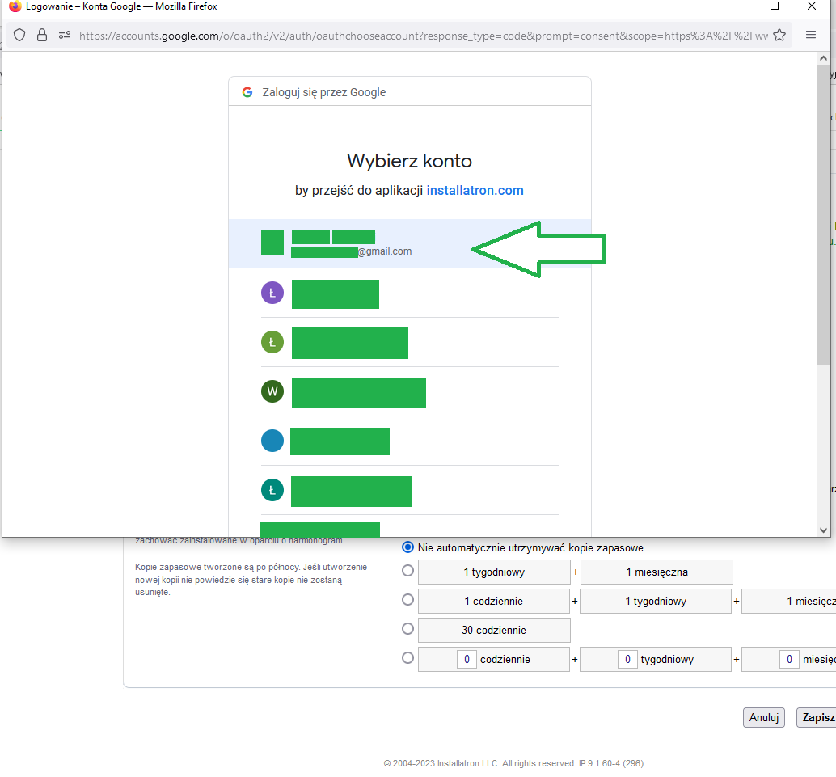The width and height of the screenshot is (836, 777).
Task: Click the custom 'tygodniowy' number field
Action: tap(627, 659)
